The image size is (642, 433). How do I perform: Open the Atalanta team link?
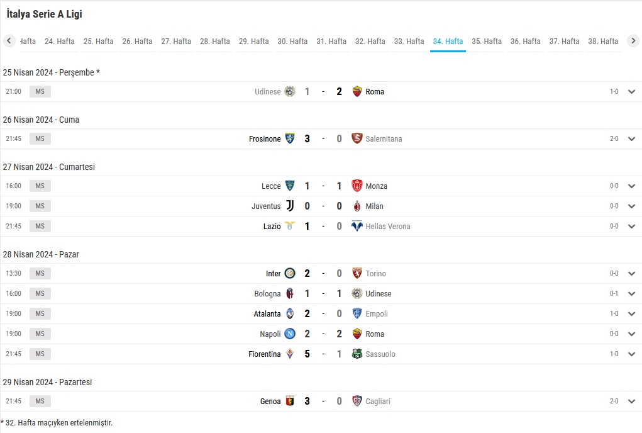pyautogui.click(x=267, y=314)
